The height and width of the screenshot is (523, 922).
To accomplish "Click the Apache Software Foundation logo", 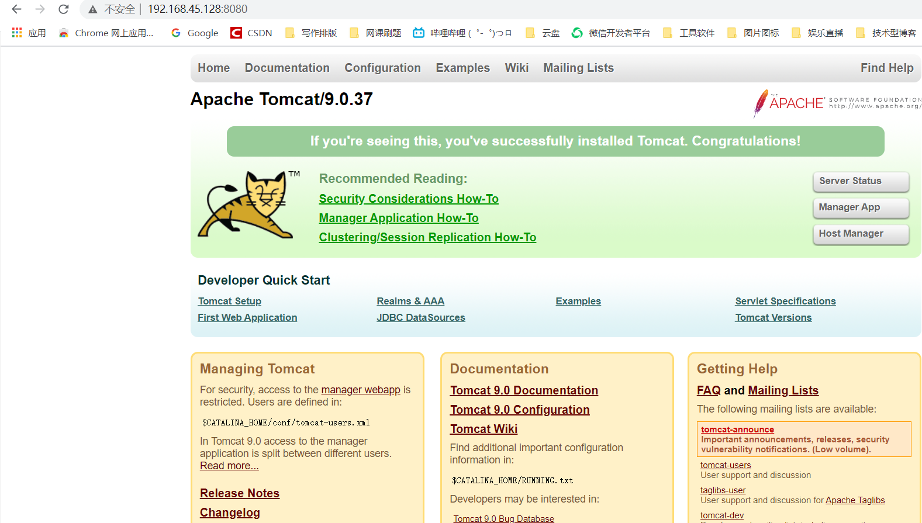I will click(837, 103).
